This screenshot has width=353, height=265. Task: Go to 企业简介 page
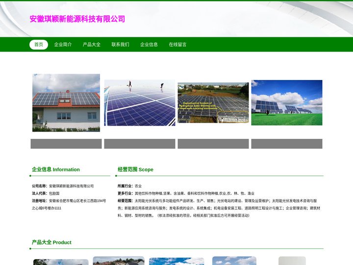63,45
